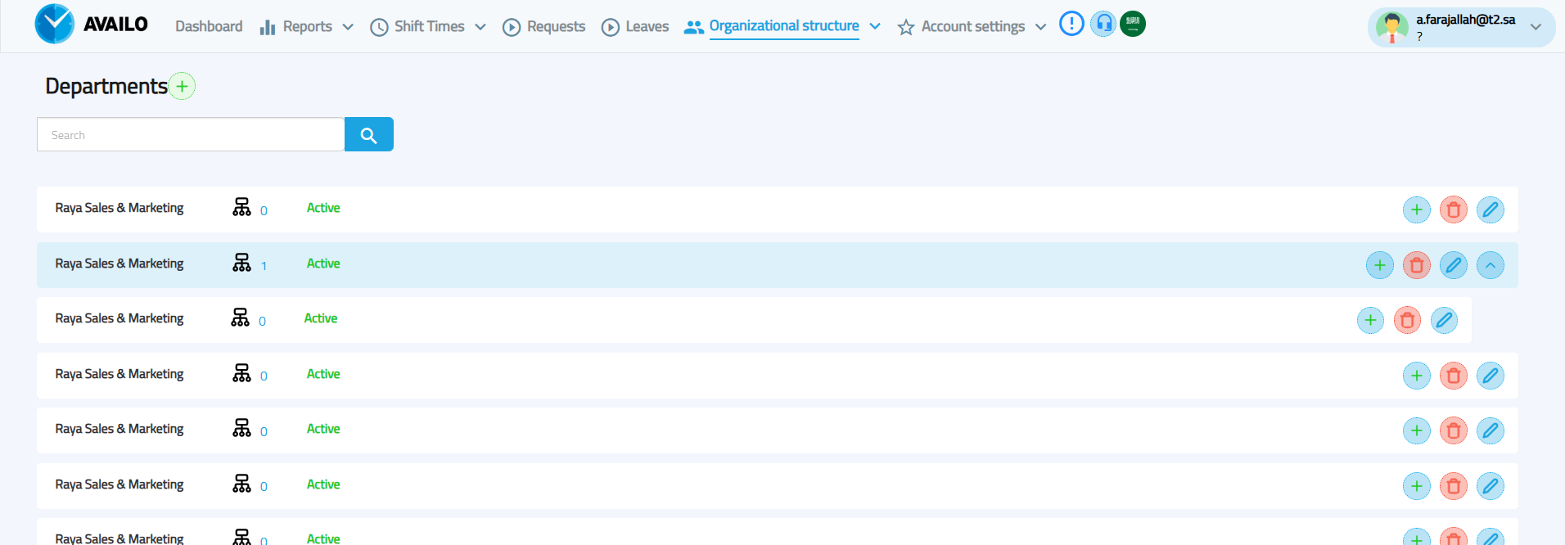Click the hierarchy icon in the highlighted row
Screen dimensions: 1565x545
[x=241, y=263]
